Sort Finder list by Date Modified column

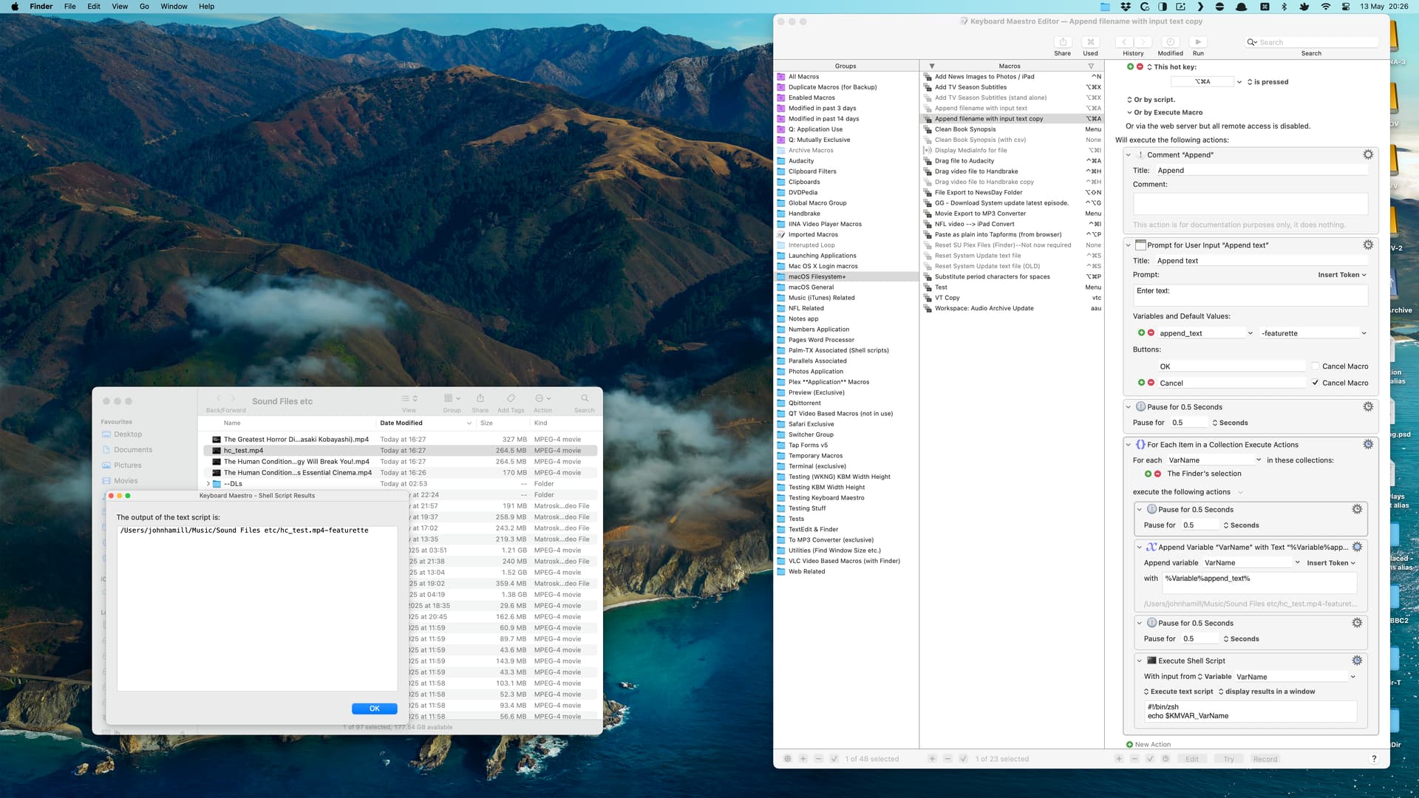click(425, 423)
